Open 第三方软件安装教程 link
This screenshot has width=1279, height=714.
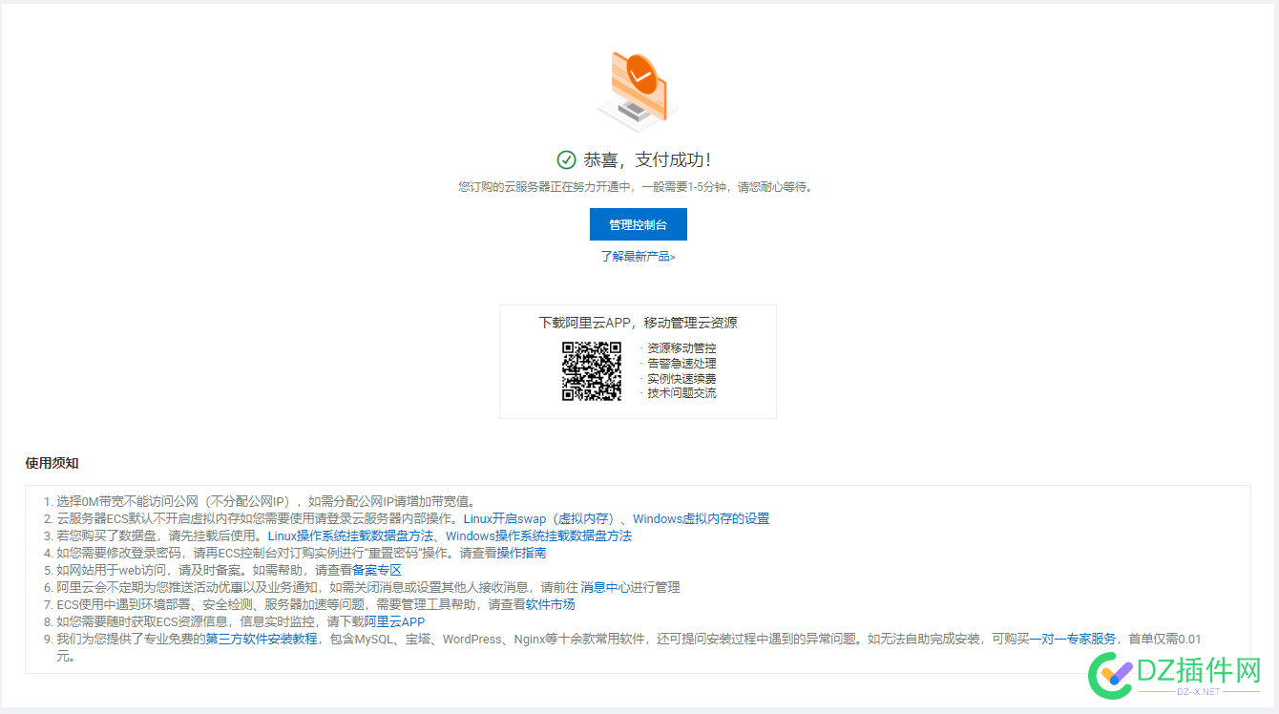point(262,640)
